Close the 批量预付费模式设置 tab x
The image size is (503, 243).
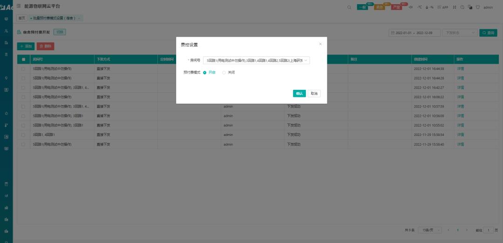(x=79, y=18)
